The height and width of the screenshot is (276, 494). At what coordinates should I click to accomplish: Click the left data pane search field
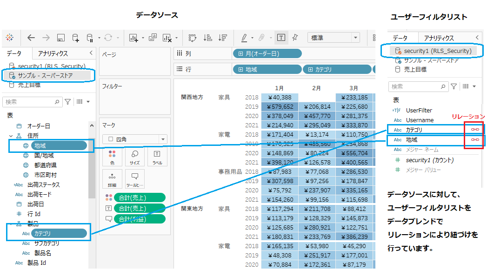coord(30,101)
